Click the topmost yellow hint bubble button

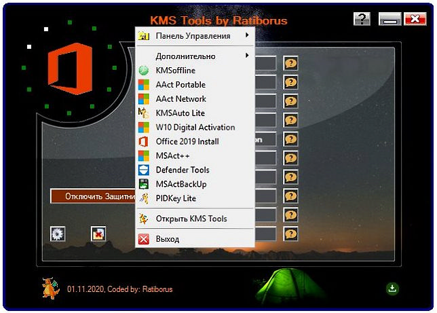[x=290, y=63]
